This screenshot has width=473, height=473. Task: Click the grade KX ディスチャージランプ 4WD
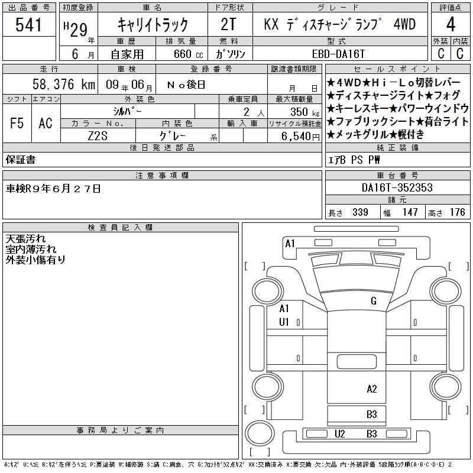pos(339,24)
